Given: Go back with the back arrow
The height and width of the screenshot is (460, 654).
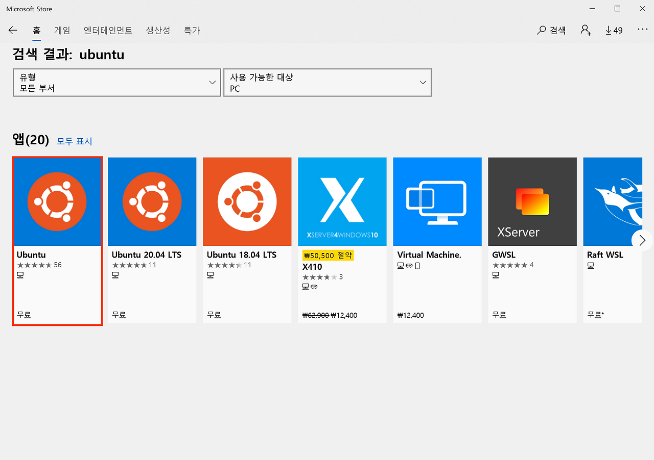Looking at the screenshot, I should [13, 31].
